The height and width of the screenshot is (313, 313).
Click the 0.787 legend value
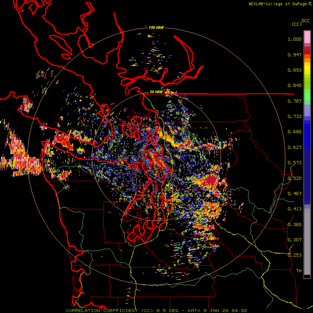295,101
